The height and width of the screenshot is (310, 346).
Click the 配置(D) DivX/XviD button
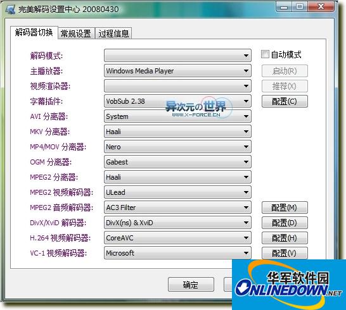click(285, 223)
